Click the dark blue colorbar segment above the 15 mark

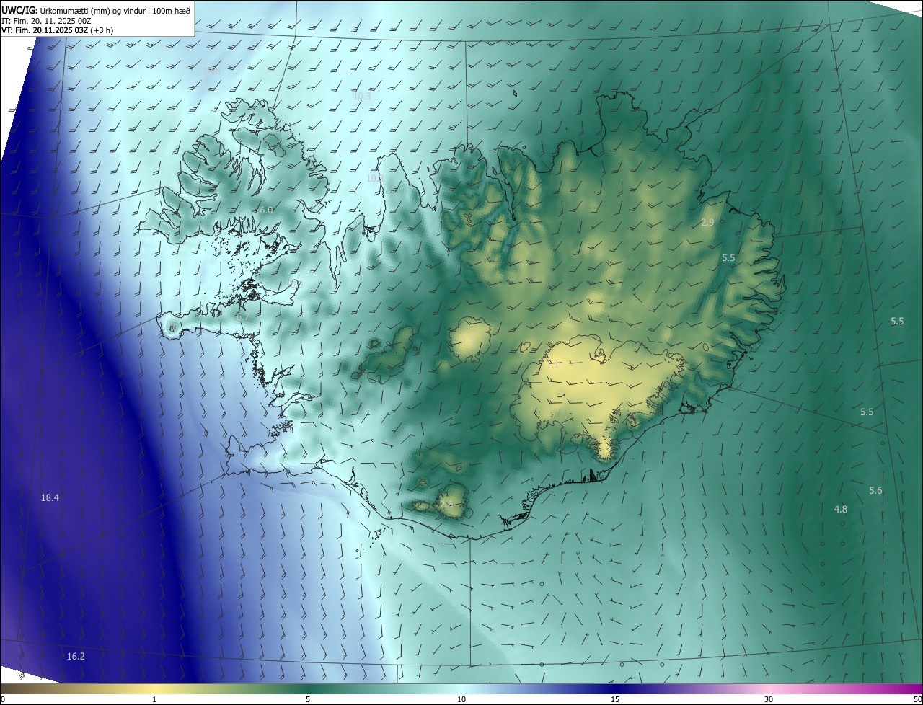point(615,689)
